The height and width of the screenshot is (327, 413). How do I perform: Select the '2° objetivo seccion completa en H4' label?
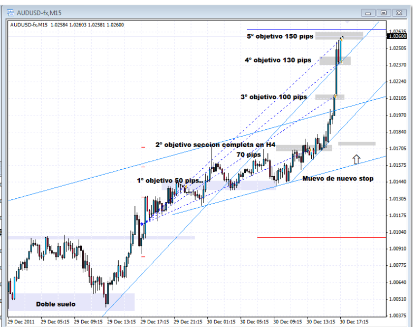215,145
